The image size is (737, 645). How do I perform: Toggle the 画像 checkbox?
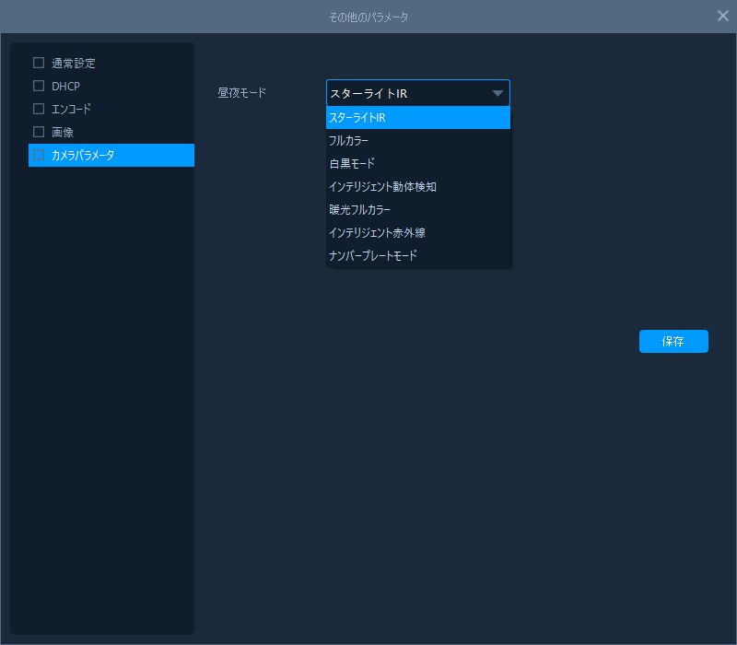tap(39, 132)
